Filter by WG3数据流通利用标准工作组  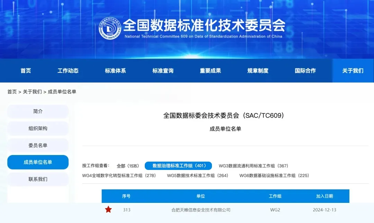(x=253, y=166)
